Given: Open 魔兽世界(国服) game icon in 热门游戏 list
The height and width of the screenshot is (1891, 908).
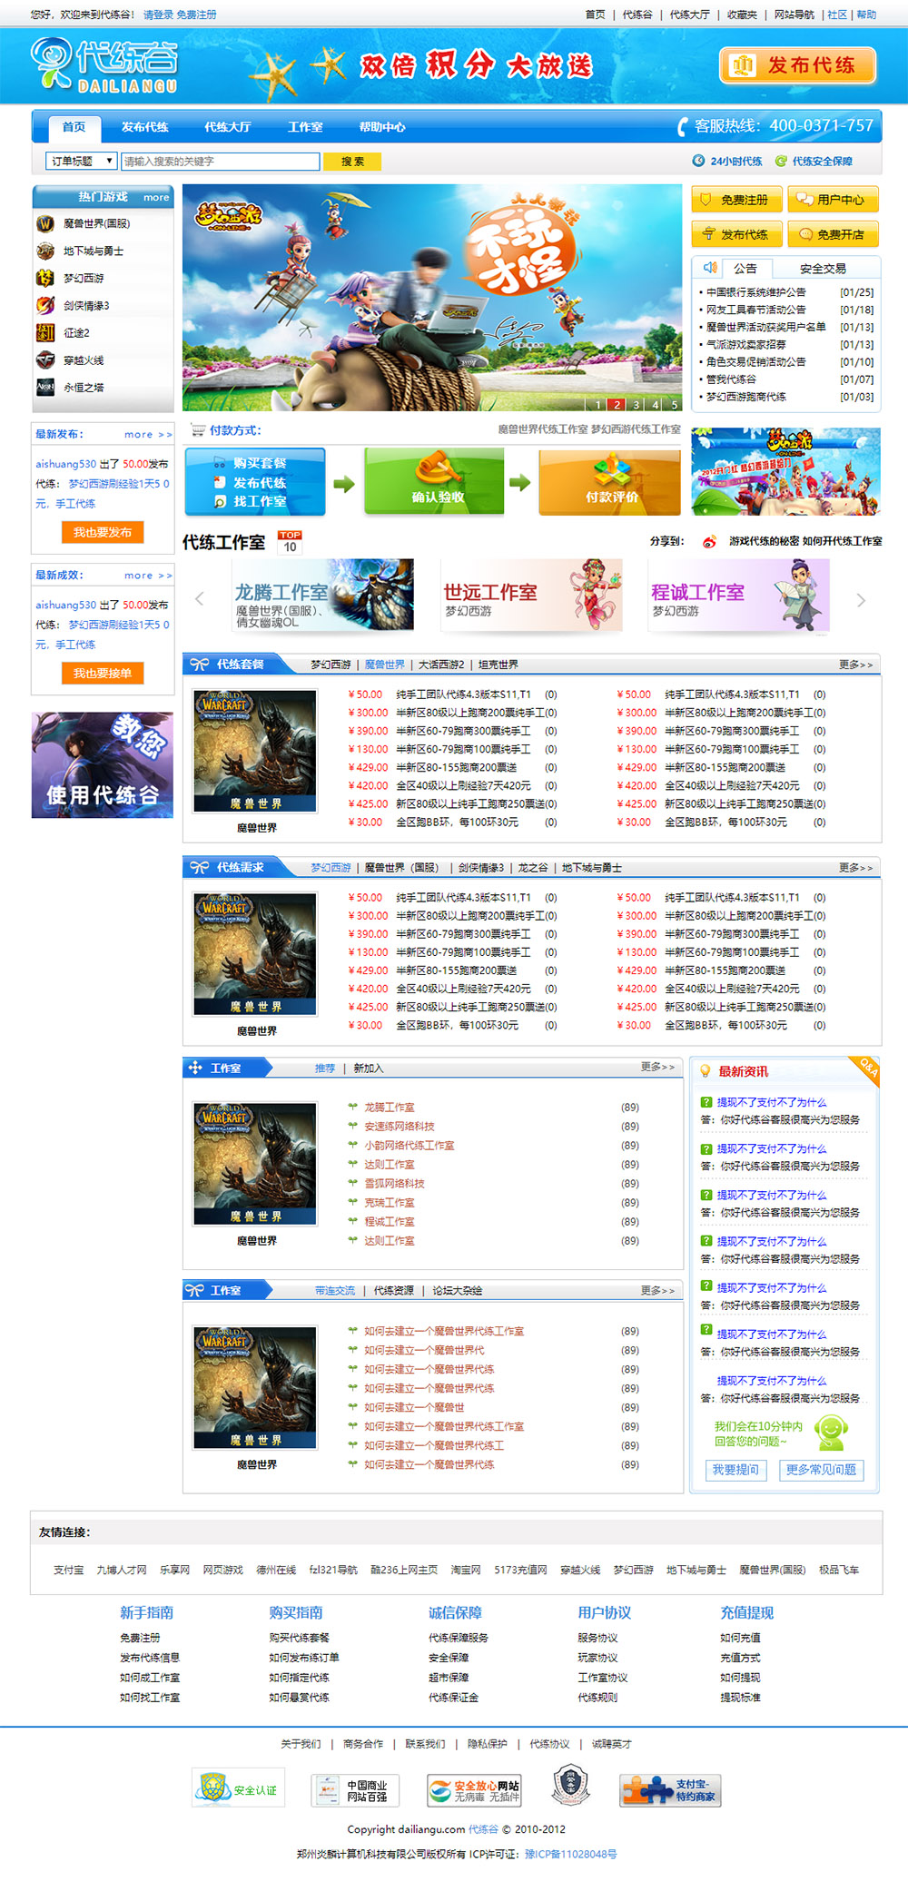Looking at the screenshot, I should pyautogui.click(x=45, y=223).
